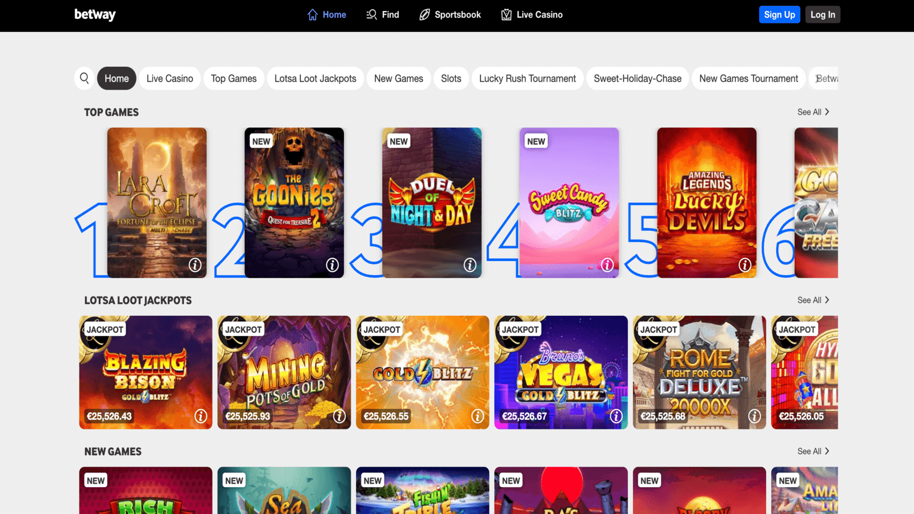
Task: Expand See All for Lotsa Loot Jackpots
Action: tap(813, 300)
